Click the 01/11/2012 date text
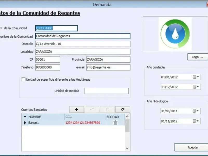This screenshot has height=156, width=208. point(169,121)
